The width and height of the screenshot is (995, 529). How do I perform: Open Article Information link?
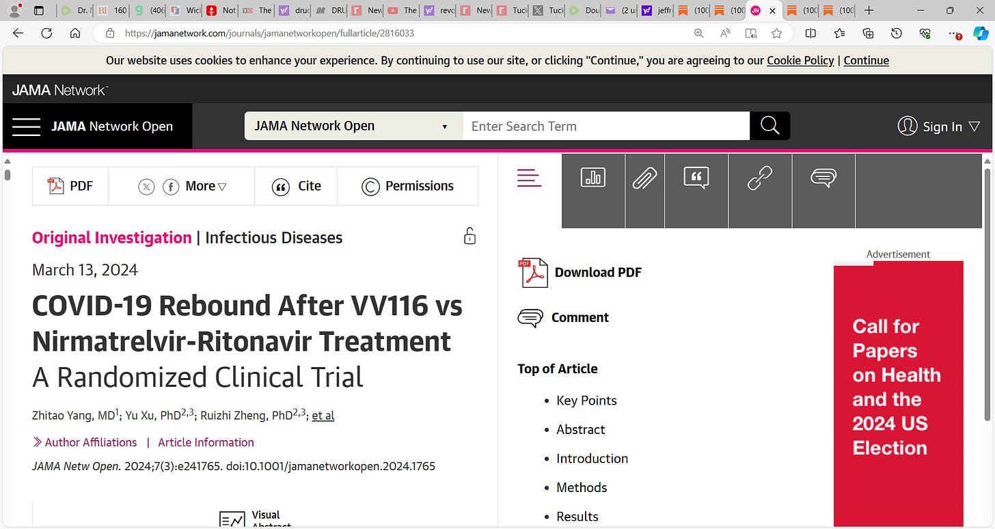[206, 442]
